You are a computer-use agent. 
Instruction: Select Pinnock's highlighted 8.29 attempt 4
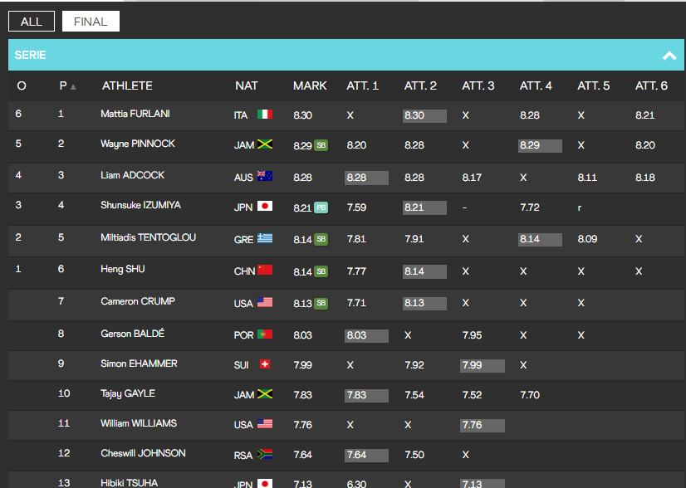[x=540, y=145]
